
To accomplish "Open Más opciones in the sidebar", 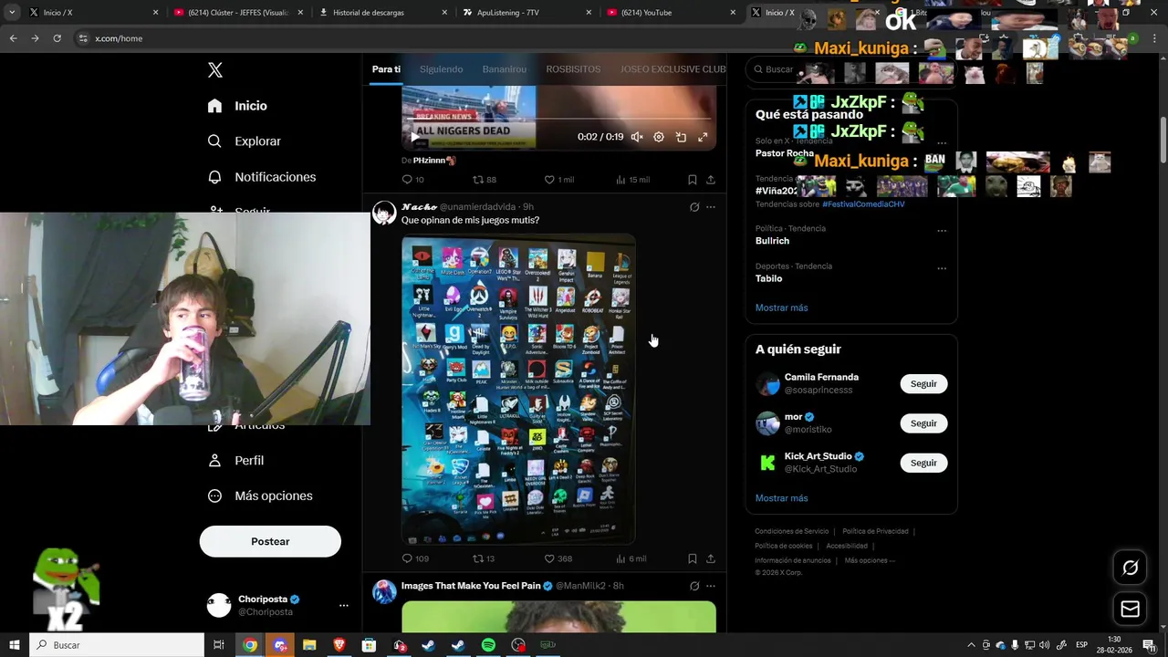I will pos(260,495).
